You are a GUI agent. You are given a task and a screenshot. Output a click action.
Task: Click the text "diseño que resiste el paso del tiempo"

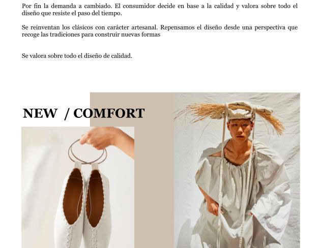[x=71, y=14]
